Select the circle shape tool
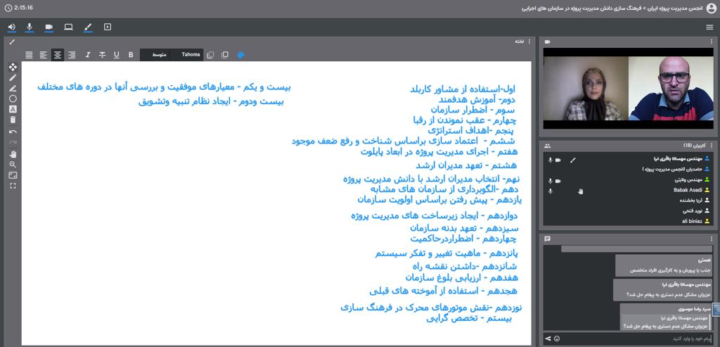The width and height of the screenshot is (720, 347). (x=13, y=99)
